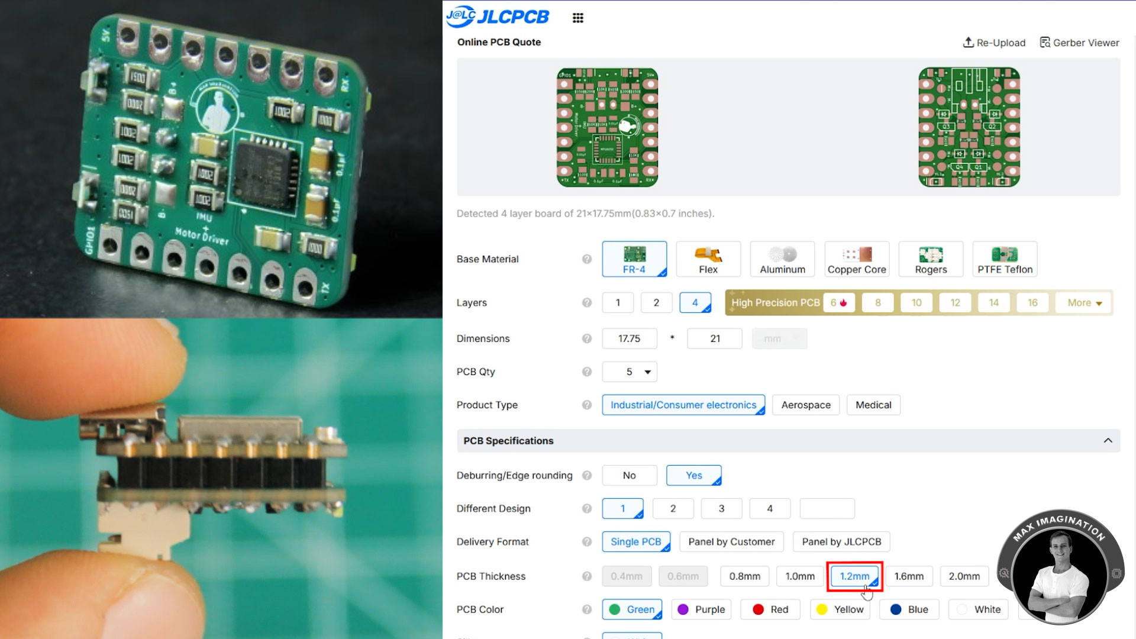
Task: Click the Re-Upload button
Action: 994,42
